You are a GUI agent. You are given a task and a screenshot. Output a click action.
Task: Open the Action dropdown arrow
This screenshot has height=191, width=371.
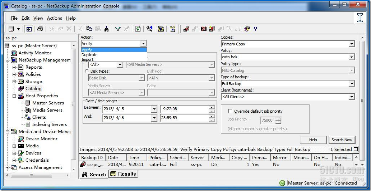[x=143, y=44]
